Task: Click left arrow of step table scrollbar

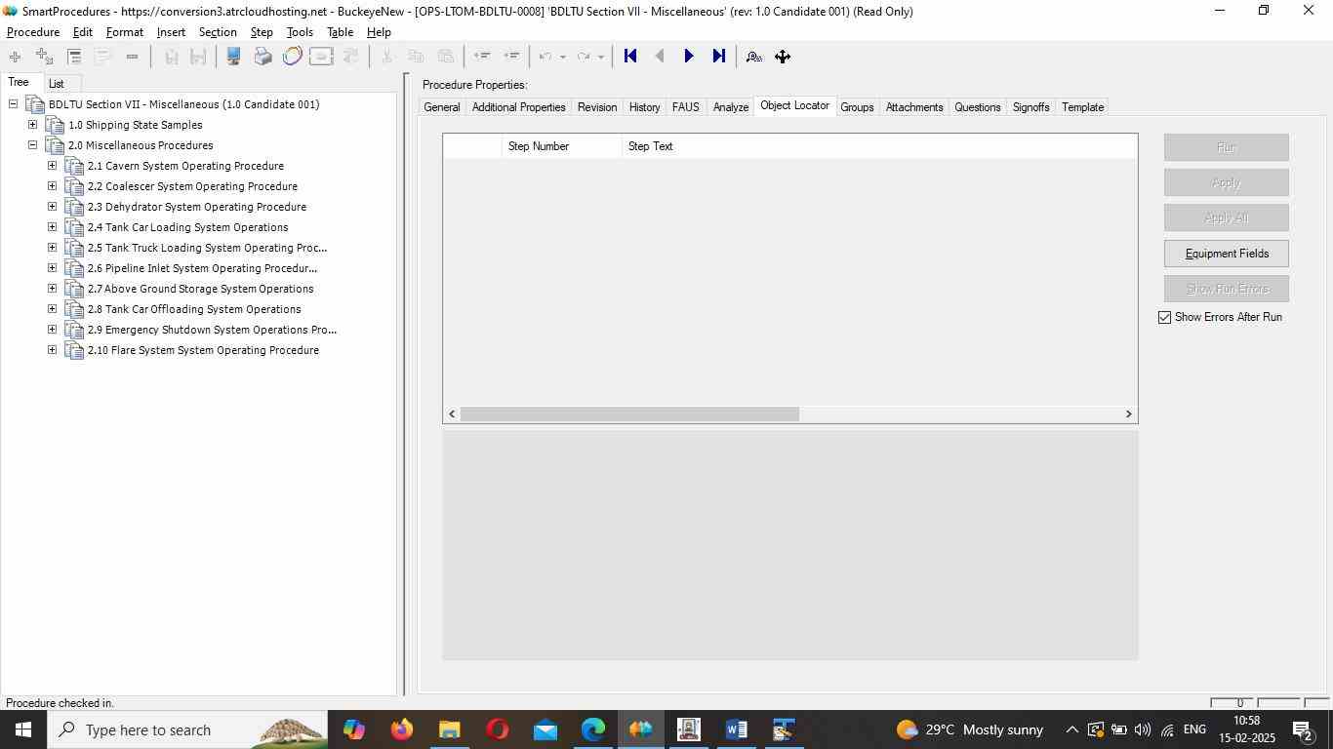Action: 452,414
